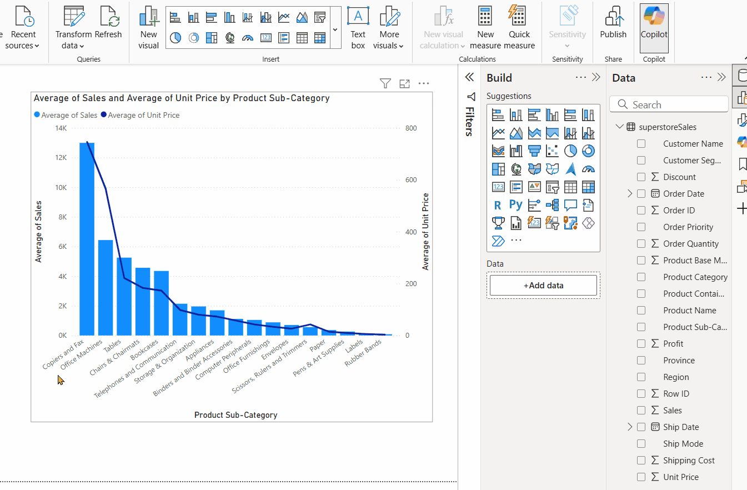Image resolution: width=747 pixels, height=490 pixels.
Task: Expand the Order Date hierarchy
Action: click(629, 193)
